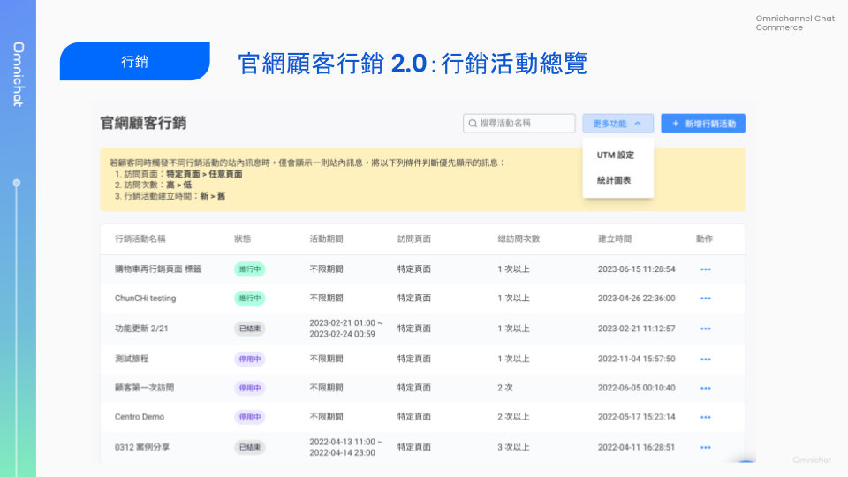The height and width of the screenshot is (477, 848).
Task: Collapse the 更多功能 dropdown
Action: (617, 124)
